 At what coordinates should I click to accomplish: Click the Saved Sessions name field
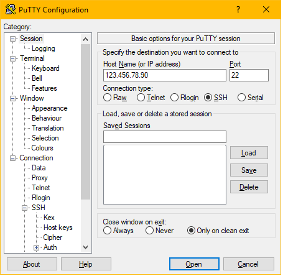point(165,137)
